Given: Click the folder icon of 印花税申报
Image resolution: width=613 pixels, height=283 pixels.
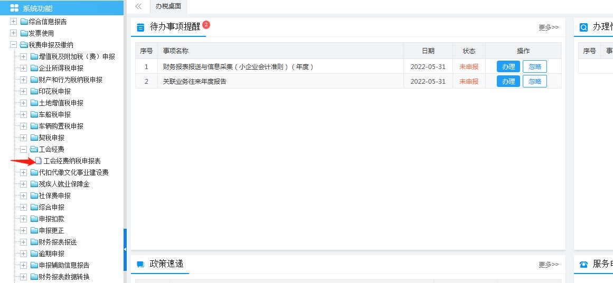Looking at the screenshot, I should pyautogui.click(x=34, y=91).
